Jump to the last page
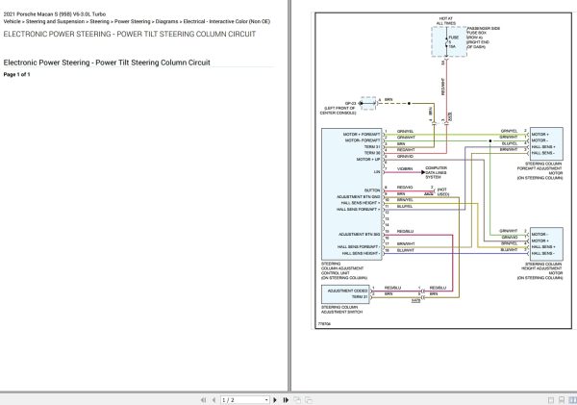 coord(286,400)
